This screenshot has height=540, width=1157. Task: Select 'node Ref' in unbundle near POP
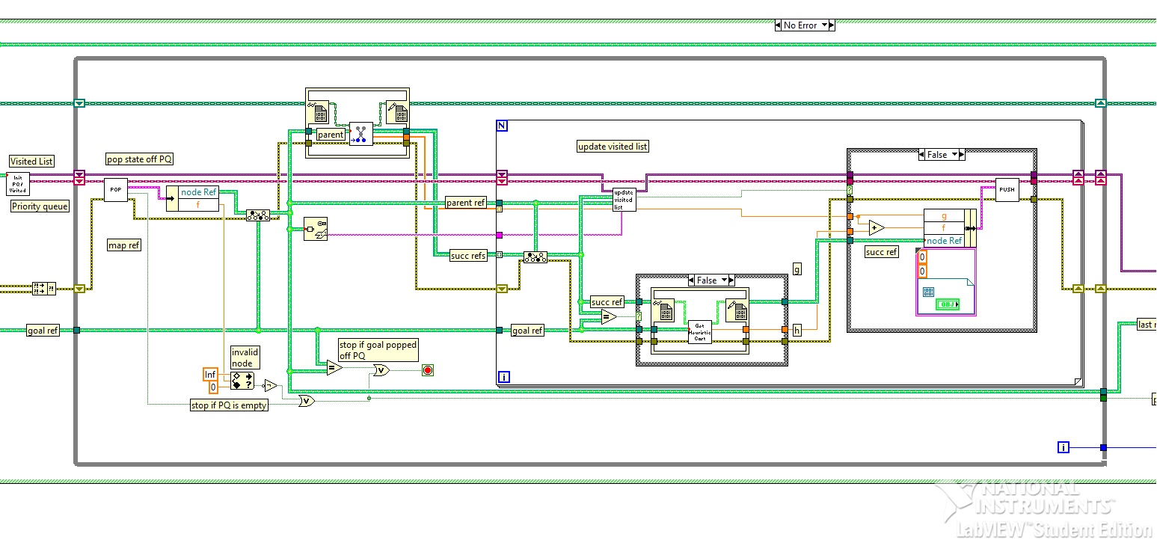tap(199, 192)
